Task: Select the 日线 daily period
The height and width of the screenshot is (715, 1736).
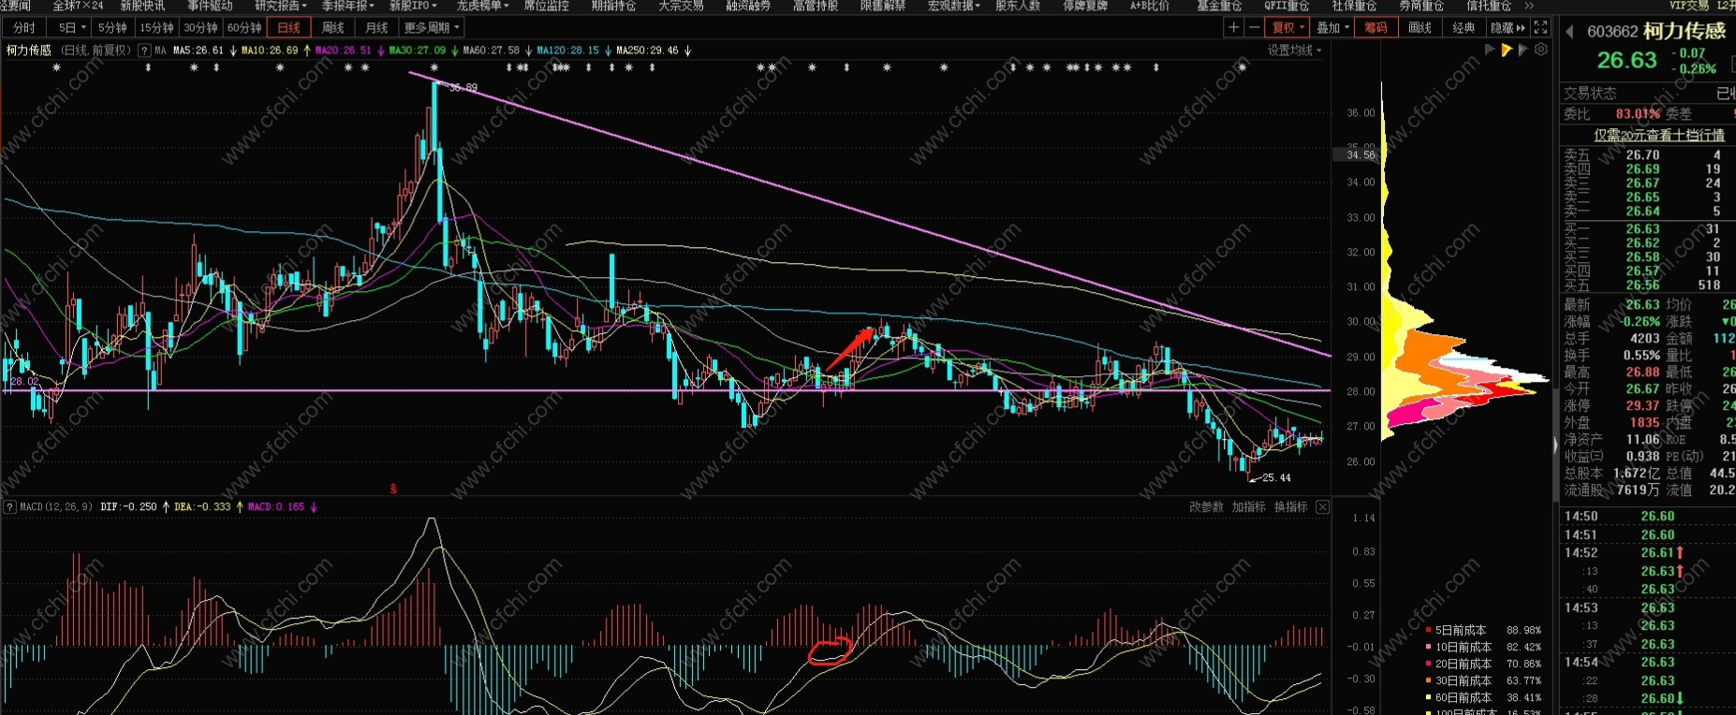Action: click(288, 28)
